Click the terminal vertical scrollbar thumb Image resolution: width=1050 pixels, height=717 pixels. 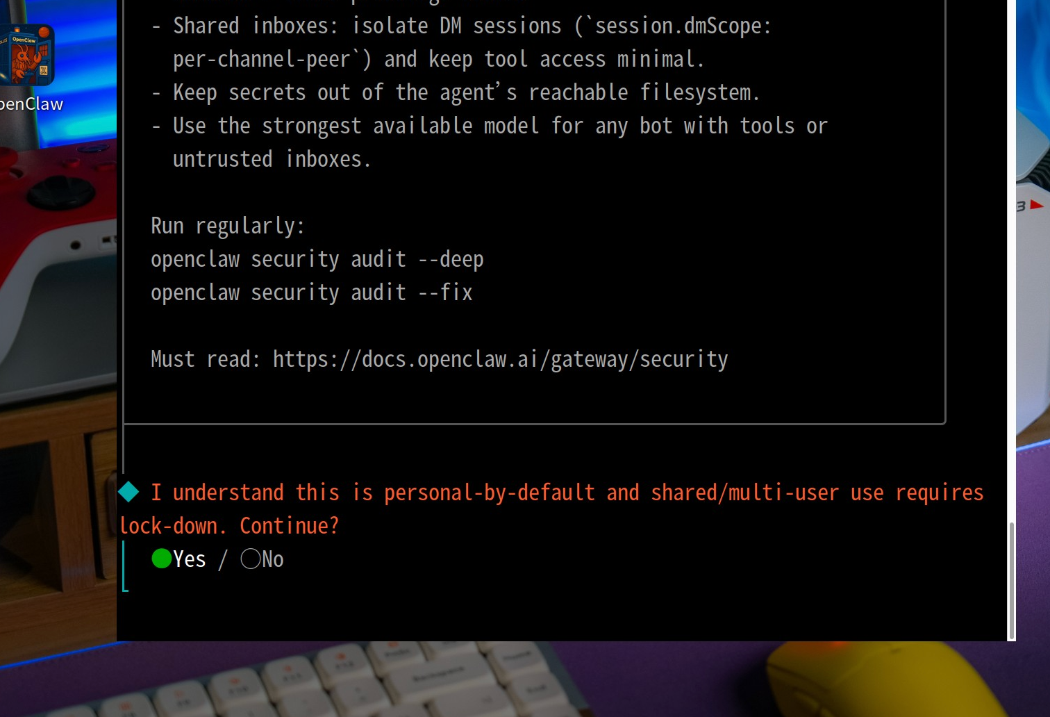(1011, 580)
